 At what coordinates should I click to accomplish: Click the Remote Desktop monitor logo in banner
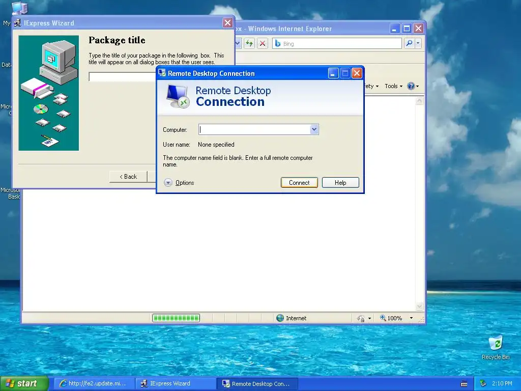tap(178, 96)
